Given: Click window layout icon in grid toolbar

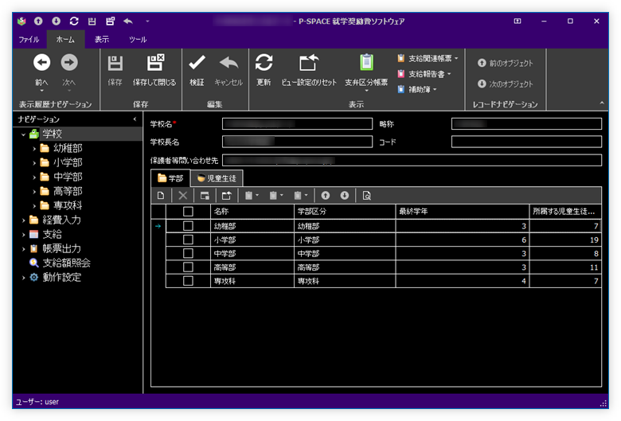Looking at the screenshot, I should pyautogui.click(x=205, y=195).
